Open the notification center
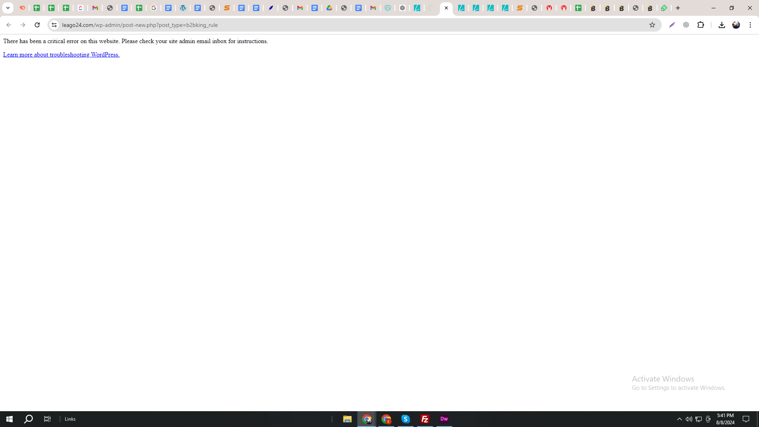The height and width of the screenshot is (427, 759). point(746,419)
